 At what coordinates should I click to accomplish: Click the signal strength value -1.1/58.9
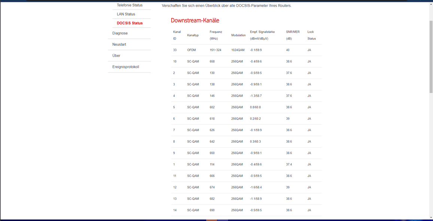pos(256,199)
